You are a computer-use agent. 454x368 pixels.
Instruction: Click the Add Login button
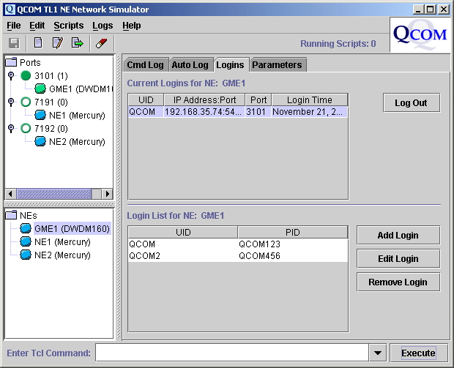(398, 235)
